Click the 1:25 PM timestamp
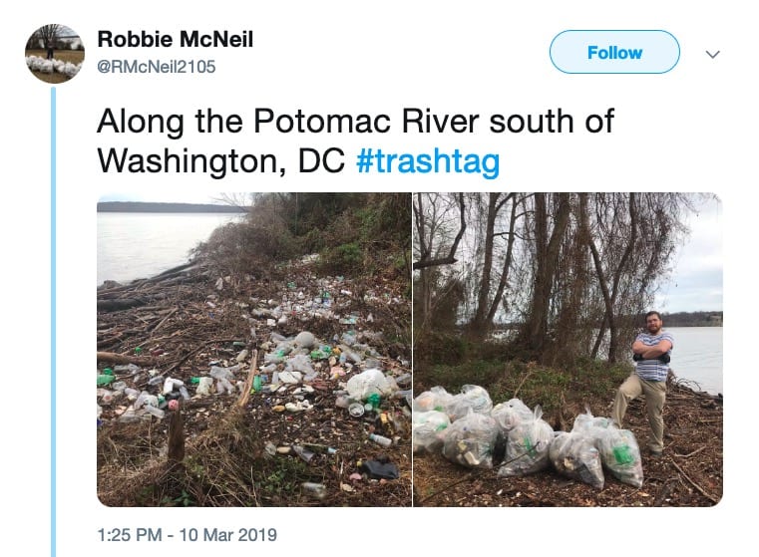The image size is (759, 557). 132,534
